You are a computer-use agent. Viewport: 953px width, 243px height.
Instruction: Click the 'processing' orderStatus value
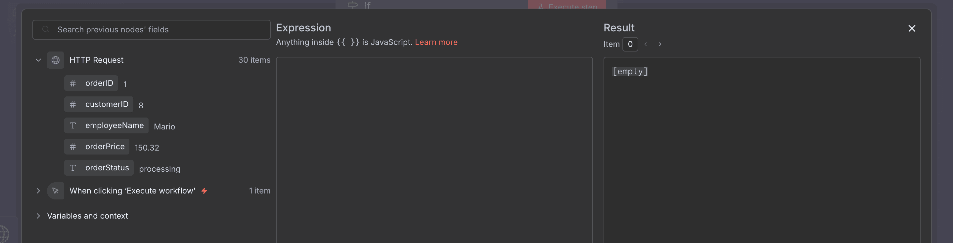(159, 169)
